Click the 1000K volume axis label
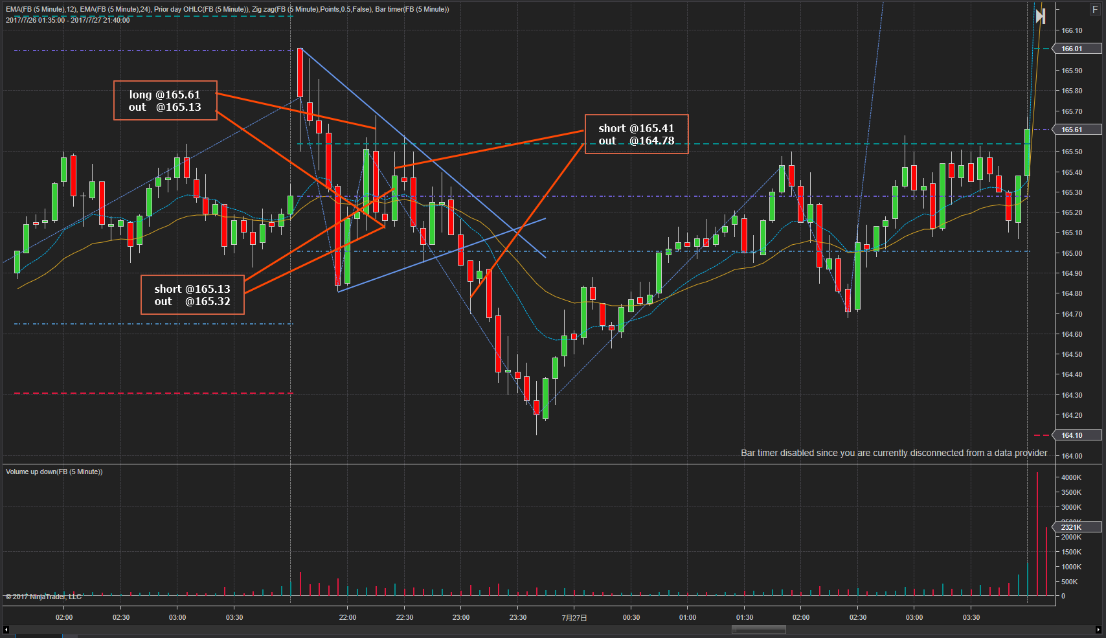The height and width of the screenshot is (638, 1106). click(1072, 567)
